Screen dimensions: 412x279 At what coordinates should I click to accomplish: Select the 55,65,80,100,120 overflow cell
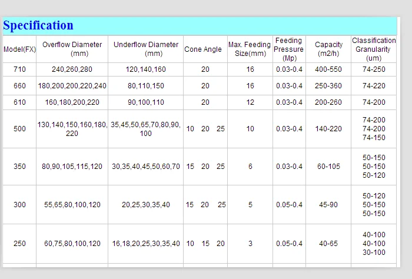pyautogui.click(x=72, y=205)
